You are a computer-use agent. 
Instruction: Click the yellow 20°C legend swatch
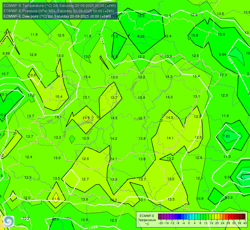pos(216,217)
